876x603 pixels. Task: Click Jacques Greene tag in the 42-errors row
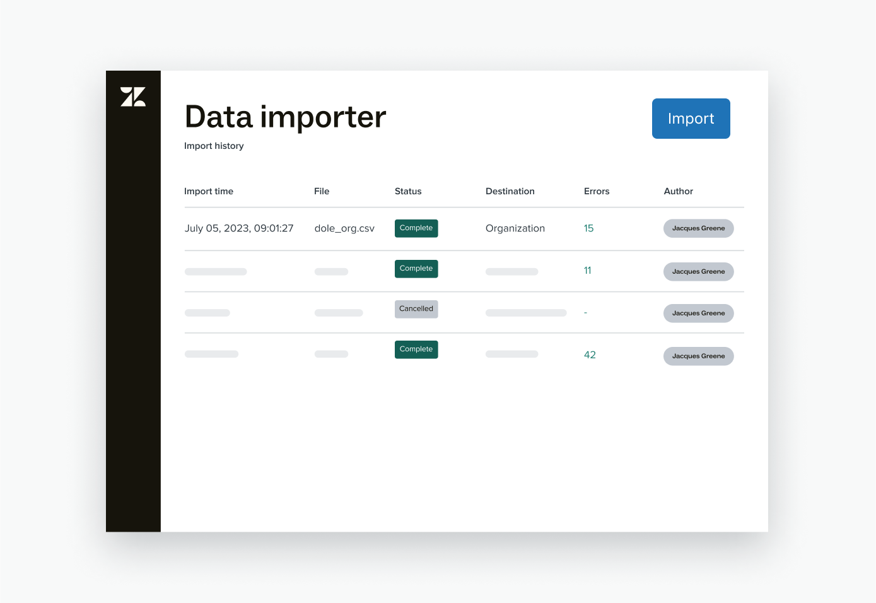(698, 356)
